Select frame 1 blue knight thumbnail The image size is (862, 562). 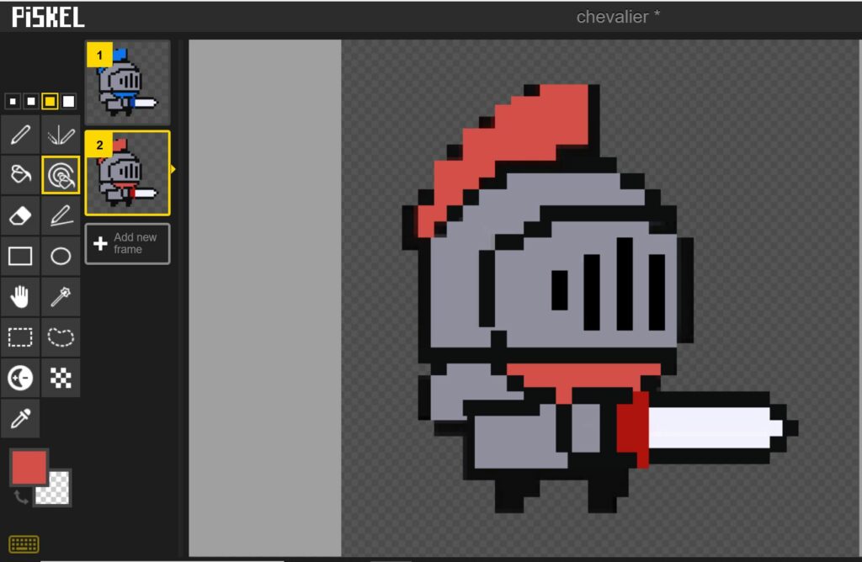coord(127,82)
